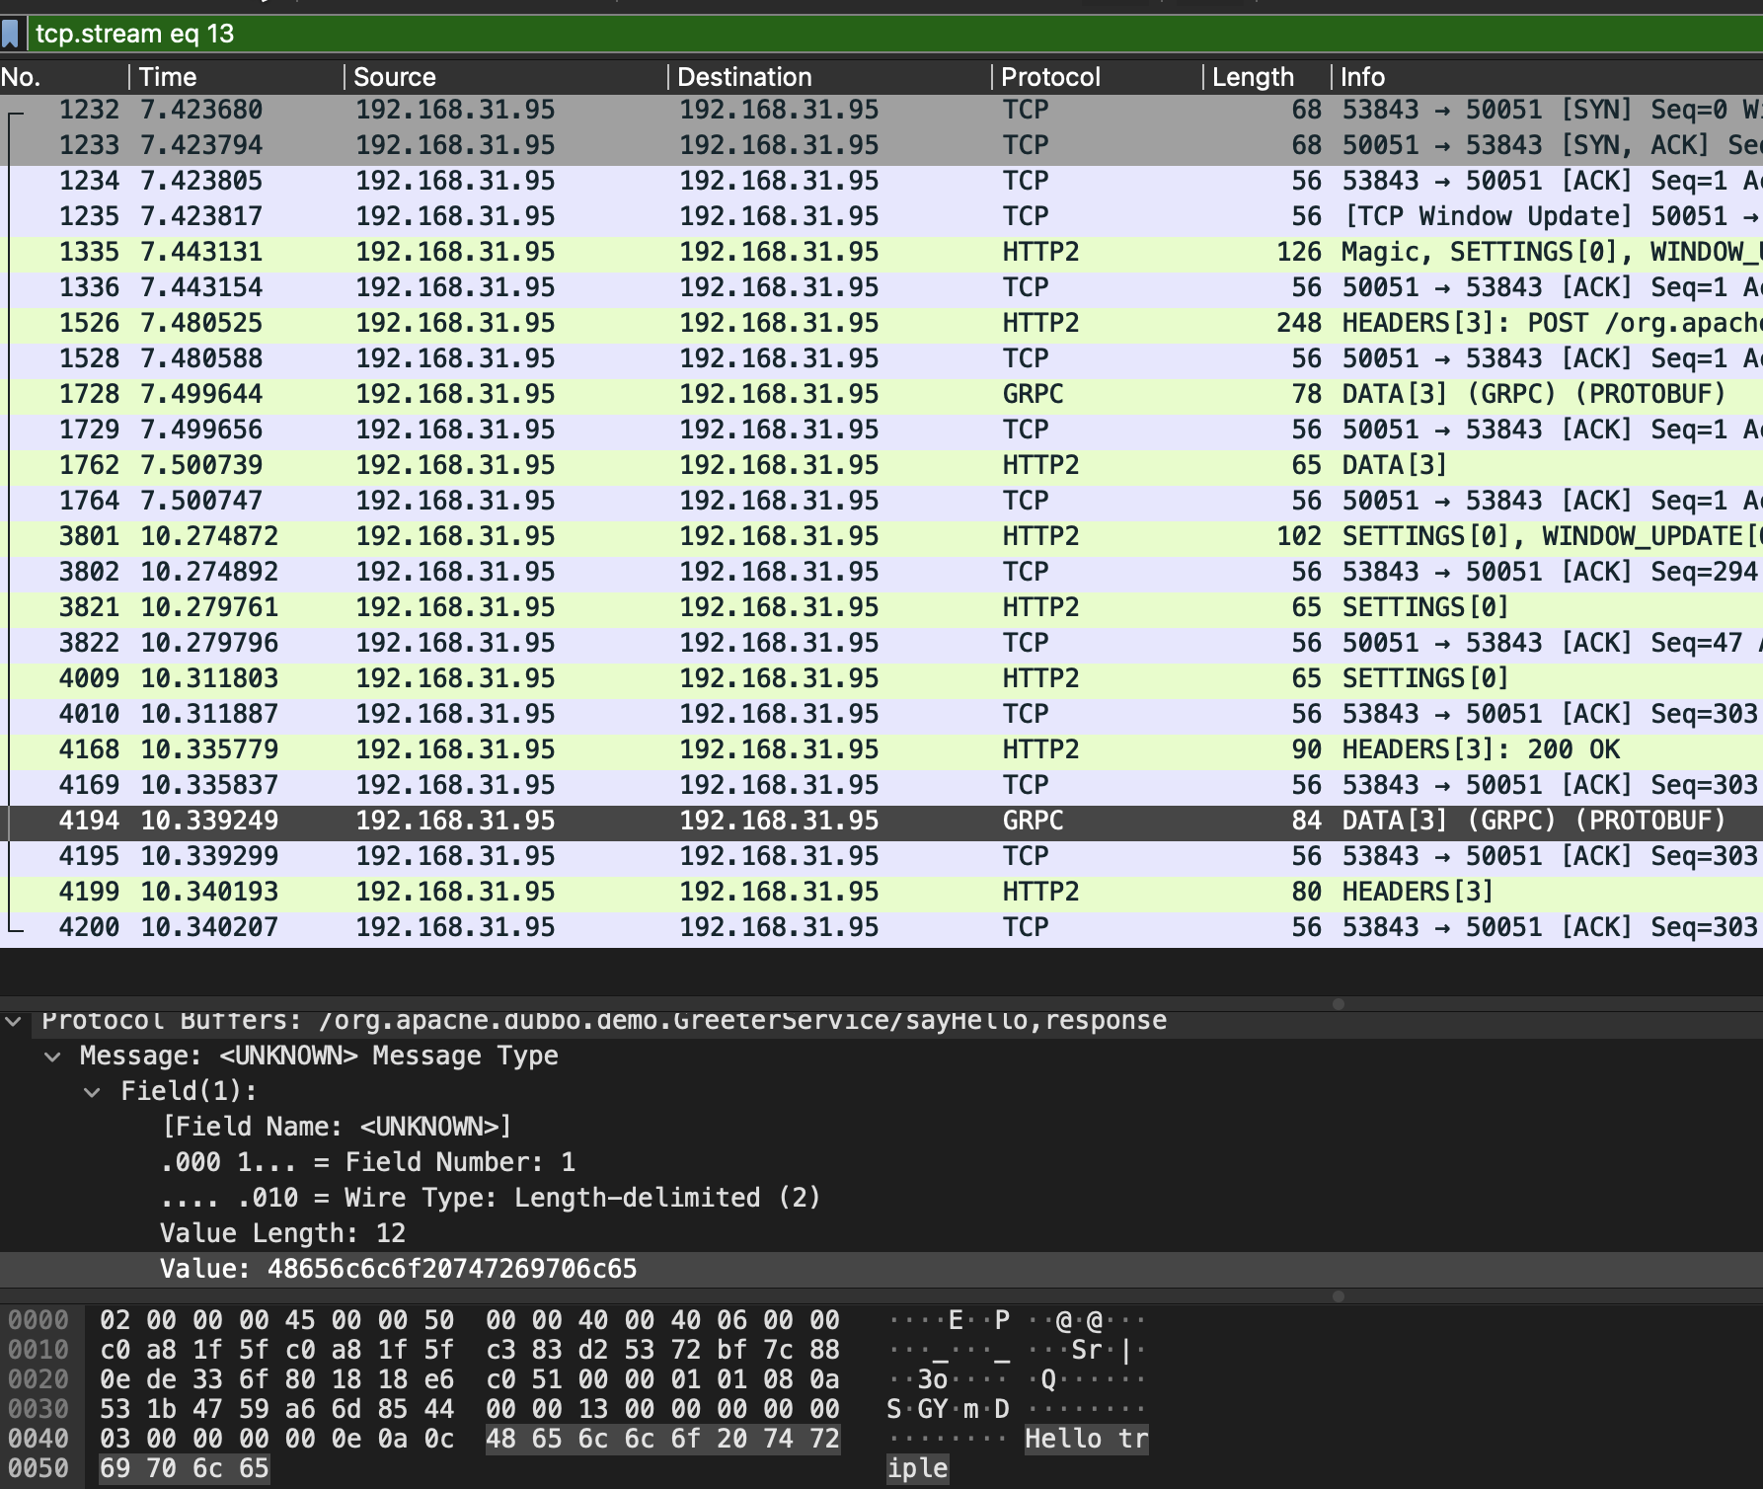This screenshot has height=1489, width=1763.
Task: Select packet 4195 row
Action: (881, 856)
